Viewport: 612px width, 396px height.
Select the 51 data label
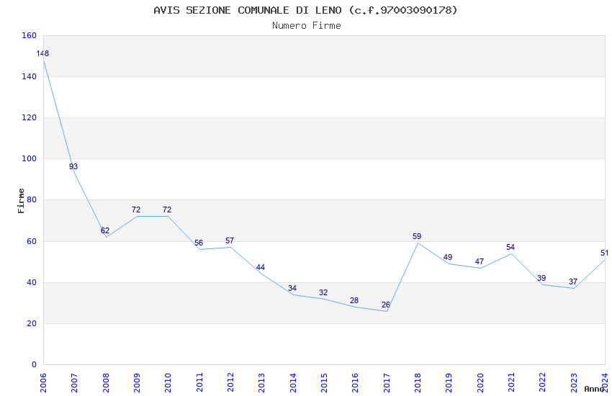click(604, 253)
